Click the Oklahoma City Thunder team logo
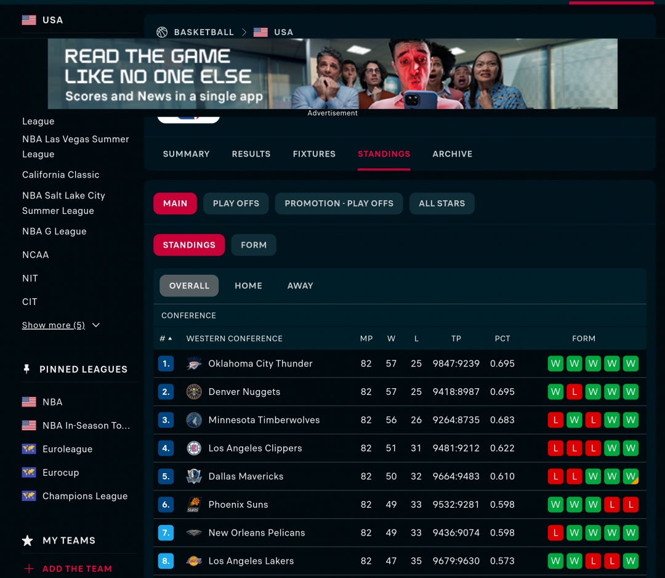665x578 pixels. (194, 364)
